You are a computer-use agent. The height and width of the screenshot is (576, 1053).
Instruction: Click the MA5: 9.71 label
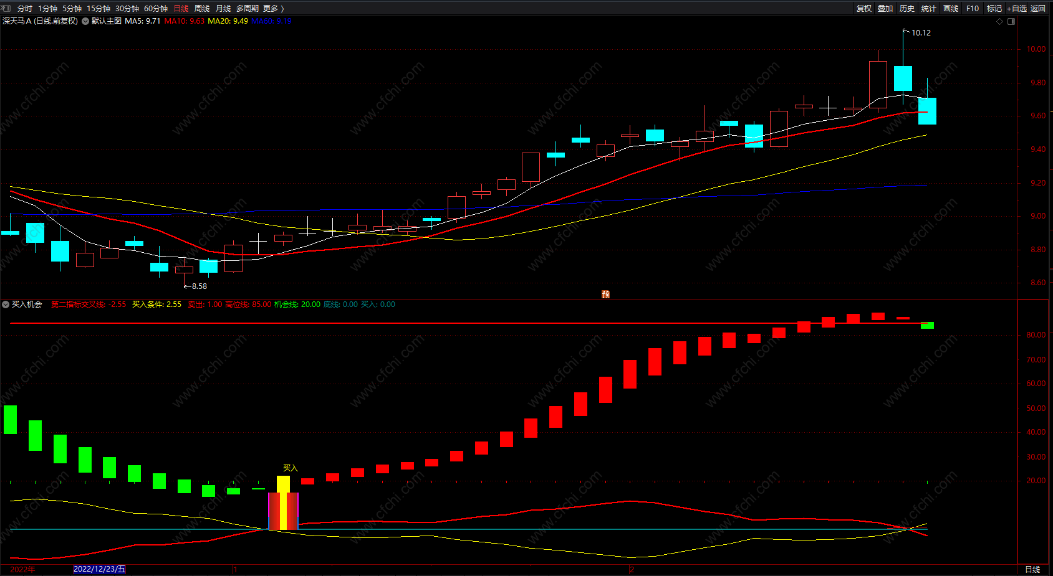[143, 21]
